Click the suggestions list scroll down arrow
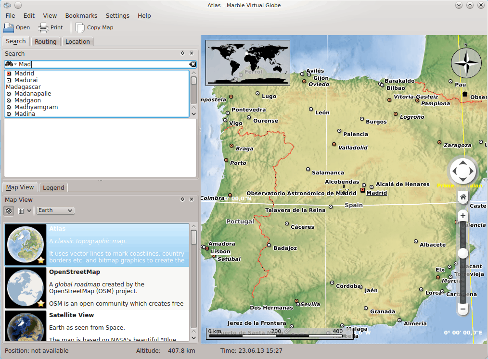This screenshot has height=359, width=488. (193, 114)
